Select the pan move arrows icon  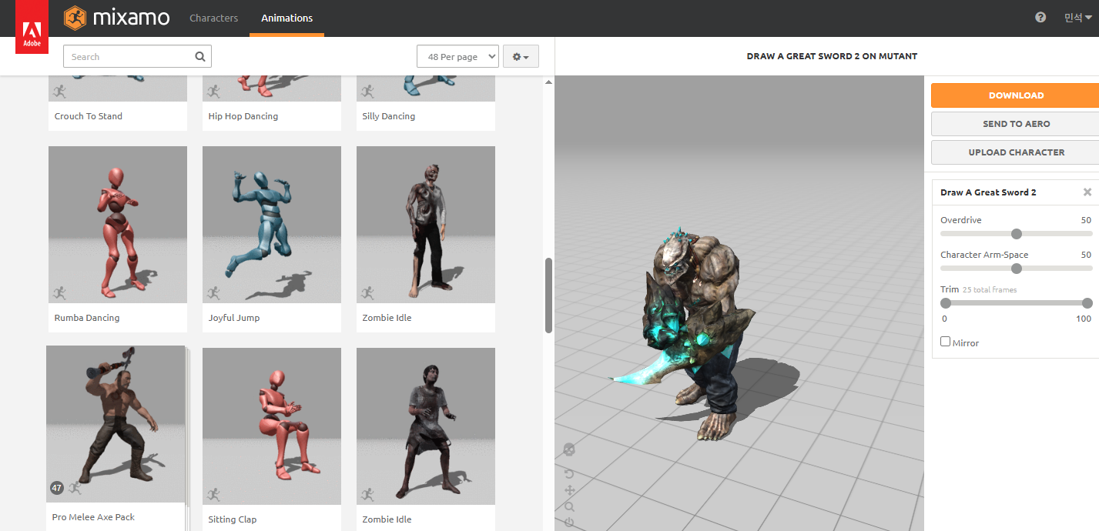coord(569,490)
